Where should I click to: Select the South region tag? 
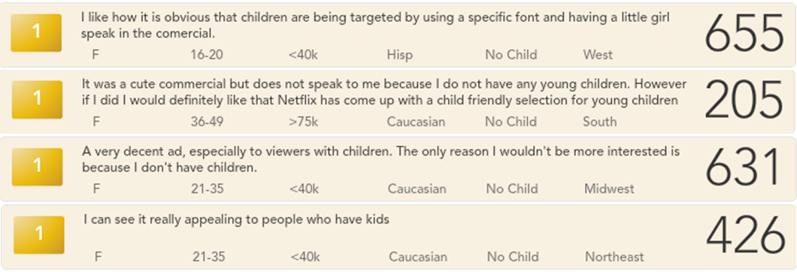click(600, 122)
